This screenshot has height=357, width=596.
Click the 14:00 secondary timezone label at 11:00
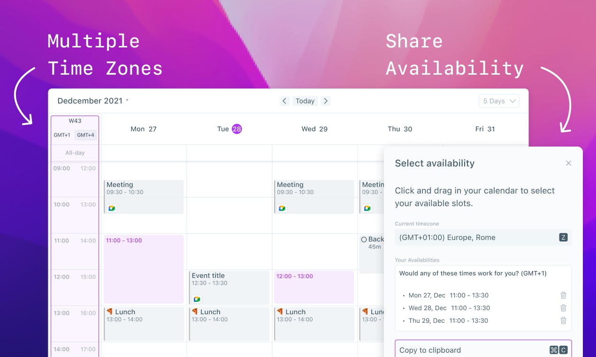point(88,241)
